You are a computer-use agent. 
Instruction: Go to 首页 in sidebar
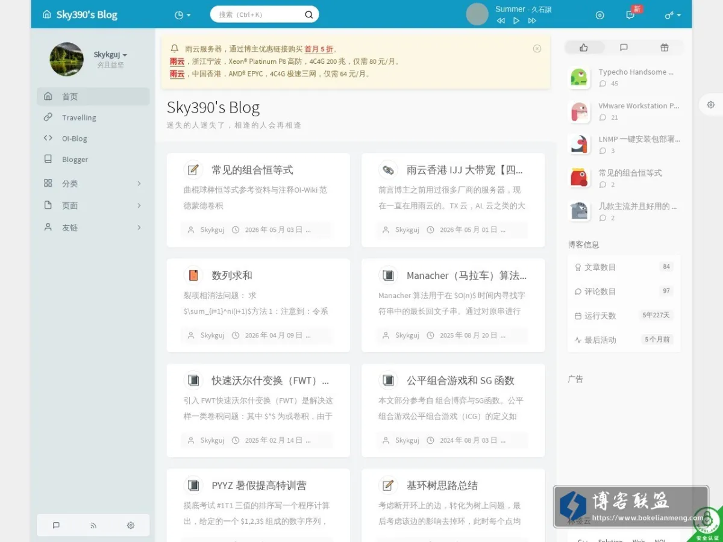pos(93,96)
